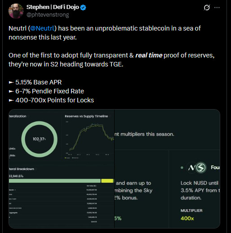The width and height of the screenshot is (231, 233).
Task: Click the arrow bullet before 400-700x Points
Action: [11, 100]
